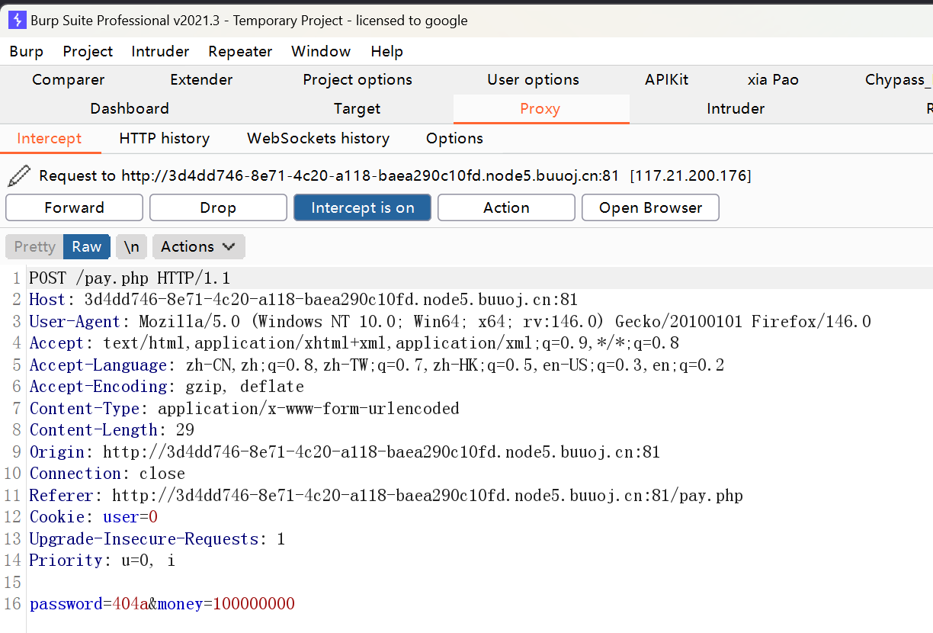Click the Connection: close line

coord(107,473)
